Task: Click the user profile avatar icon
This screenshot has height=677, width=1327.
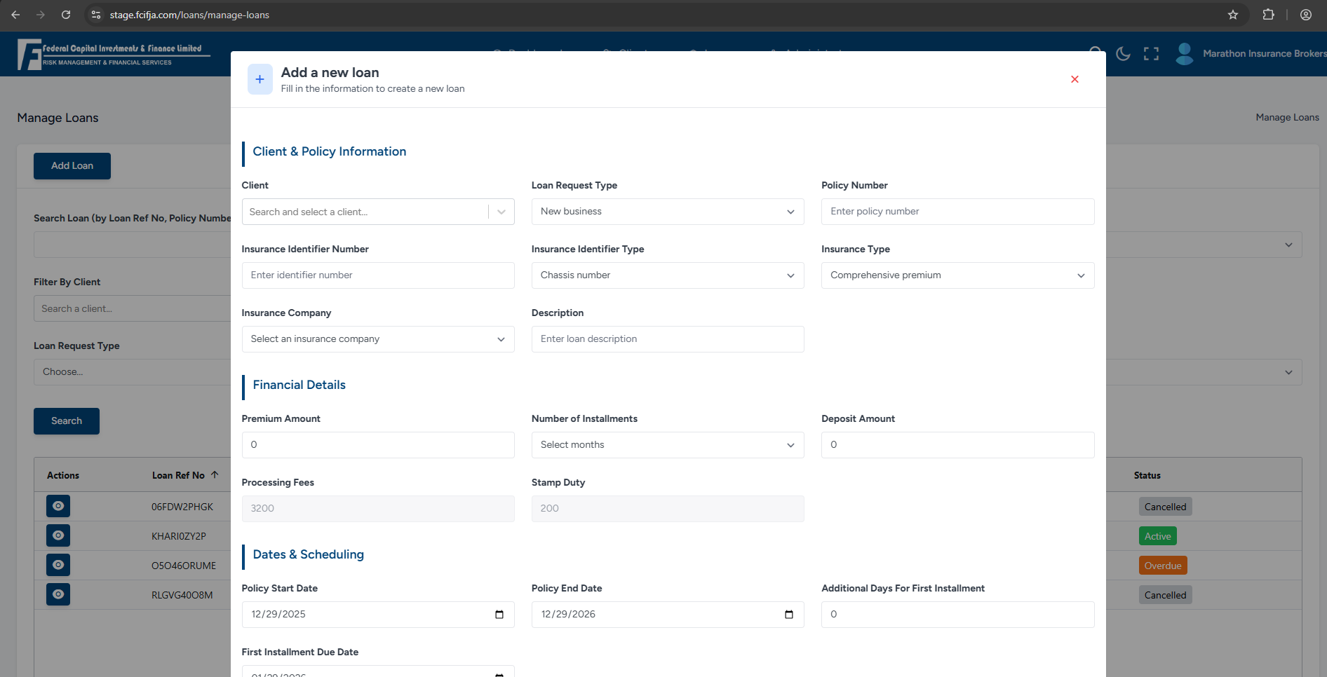Action: pos(1185,54)
